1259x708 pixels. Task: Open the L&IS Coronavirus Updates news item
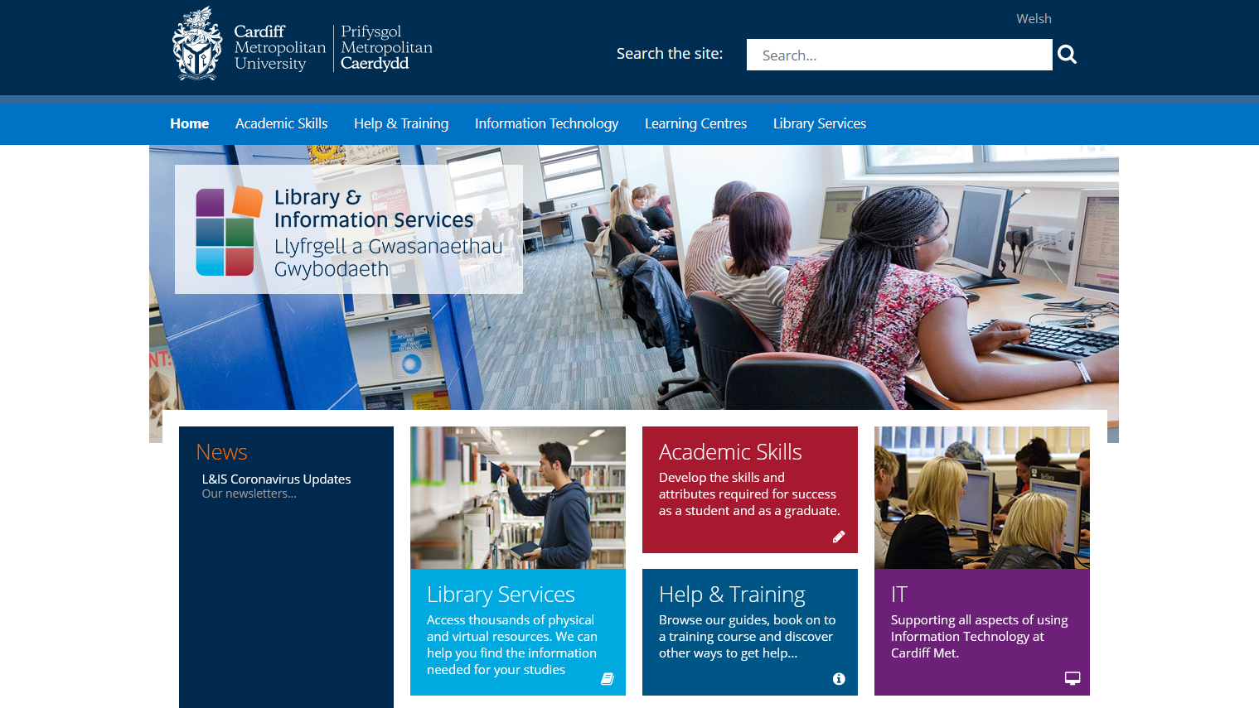pos(276,479)
